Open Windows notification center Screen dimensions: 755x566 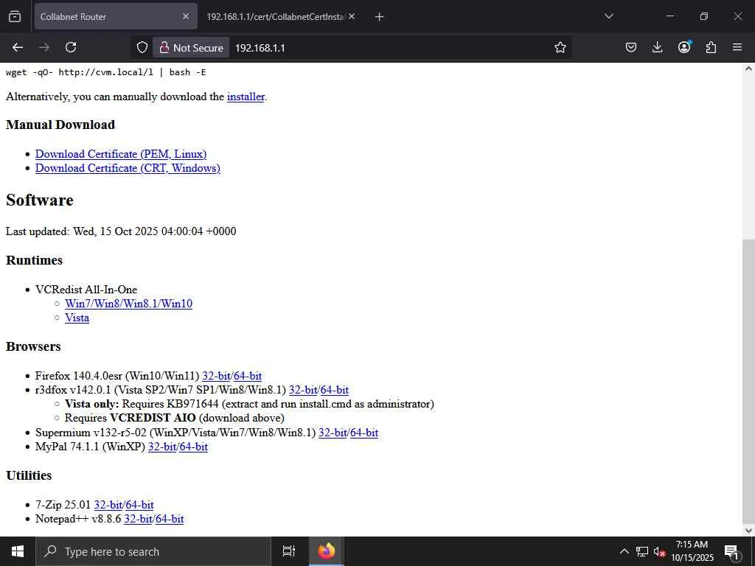tap(731, 551)
